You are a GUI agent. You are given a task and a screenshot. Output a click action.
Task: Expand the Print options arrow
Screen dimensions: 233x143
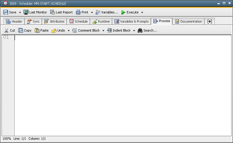(92, 13)
